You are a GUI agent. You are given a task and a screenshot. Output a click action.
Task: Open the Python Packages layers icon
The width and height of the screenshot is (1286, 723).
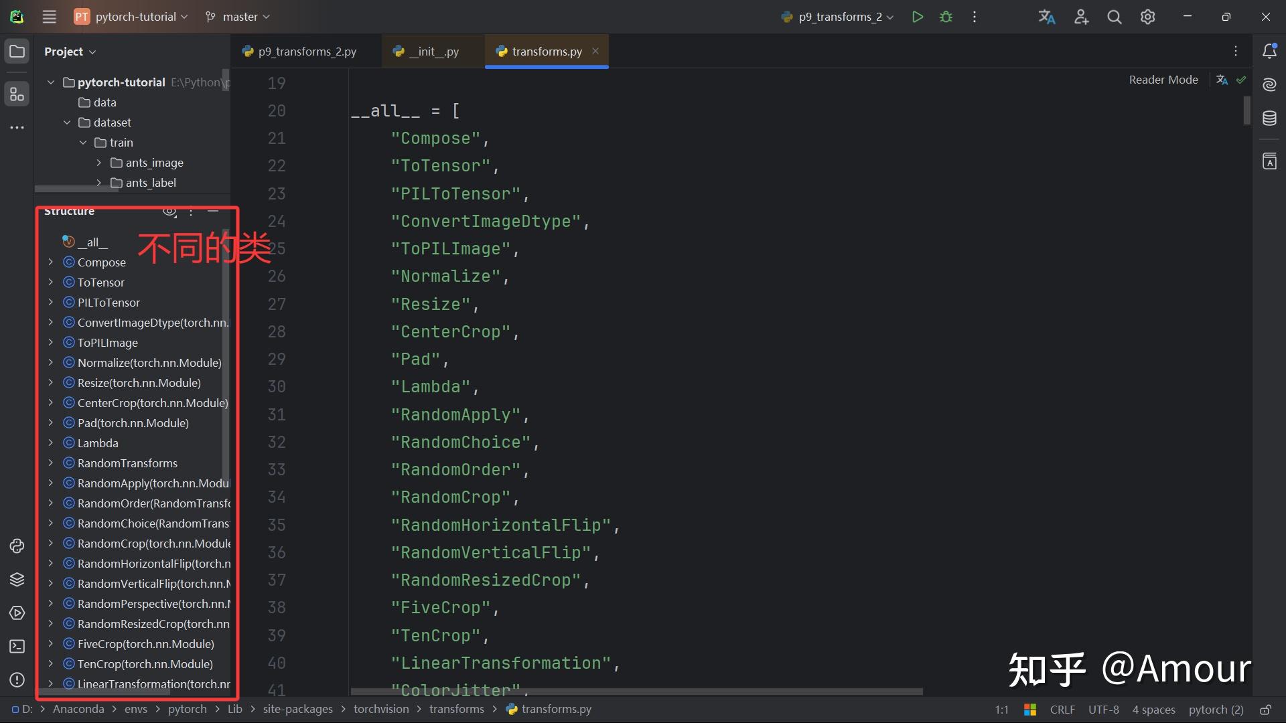[17, 579]
